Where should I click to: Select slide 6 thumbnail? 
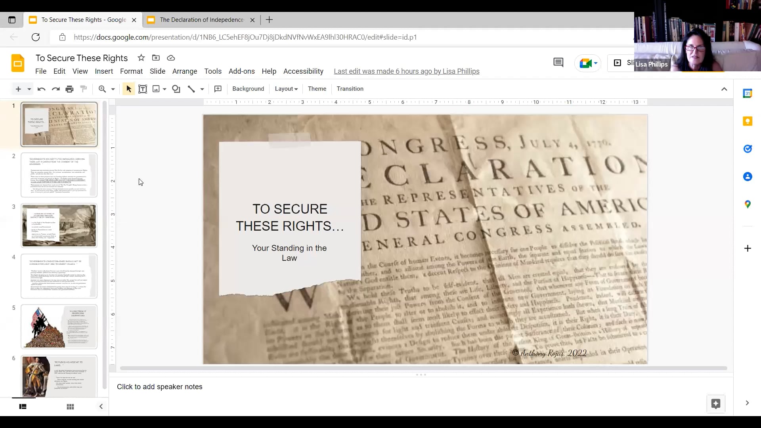tap(59, 376)
